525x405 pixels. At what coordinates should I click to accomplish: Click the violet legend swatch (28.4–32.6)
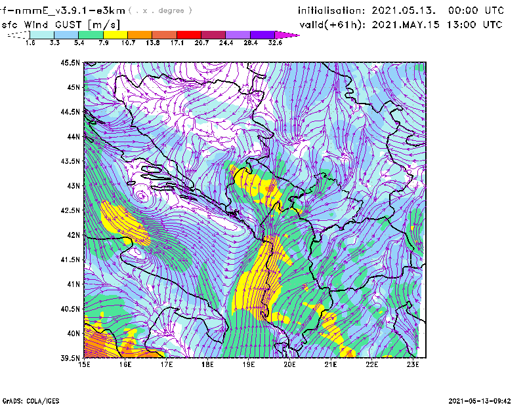click(x=262, y=35)
